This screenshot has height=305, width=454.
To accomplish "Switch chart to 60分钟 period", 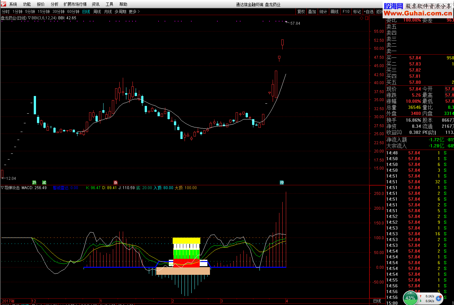I will click(x=73, y=12).
